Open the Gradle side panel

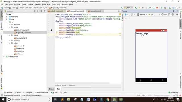[181, 14]
